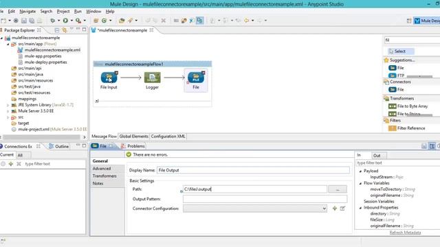Select File to Byte Array transformer
The height and width of the screenshot is (247, 440).
pos(408,106)
